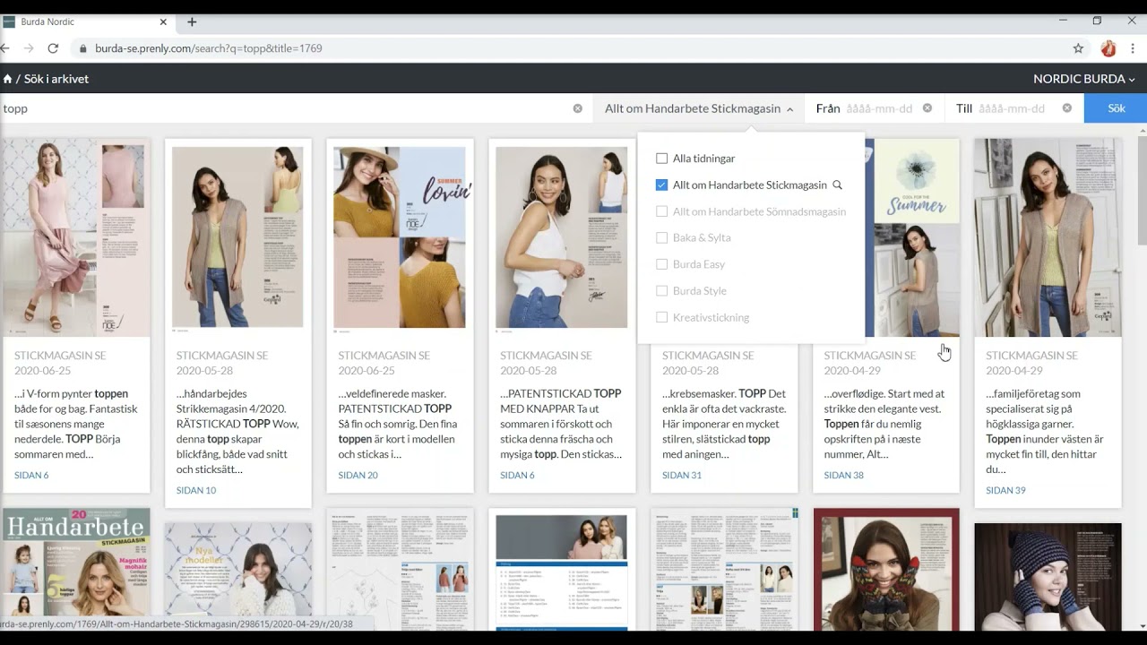
Task: Clear the Från date field
Action: (927, 108)
